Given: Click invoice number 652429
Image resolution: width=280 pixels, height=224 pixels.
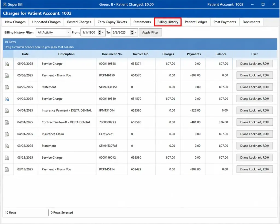Looking at the screenshot, I should tap(136, 169).
